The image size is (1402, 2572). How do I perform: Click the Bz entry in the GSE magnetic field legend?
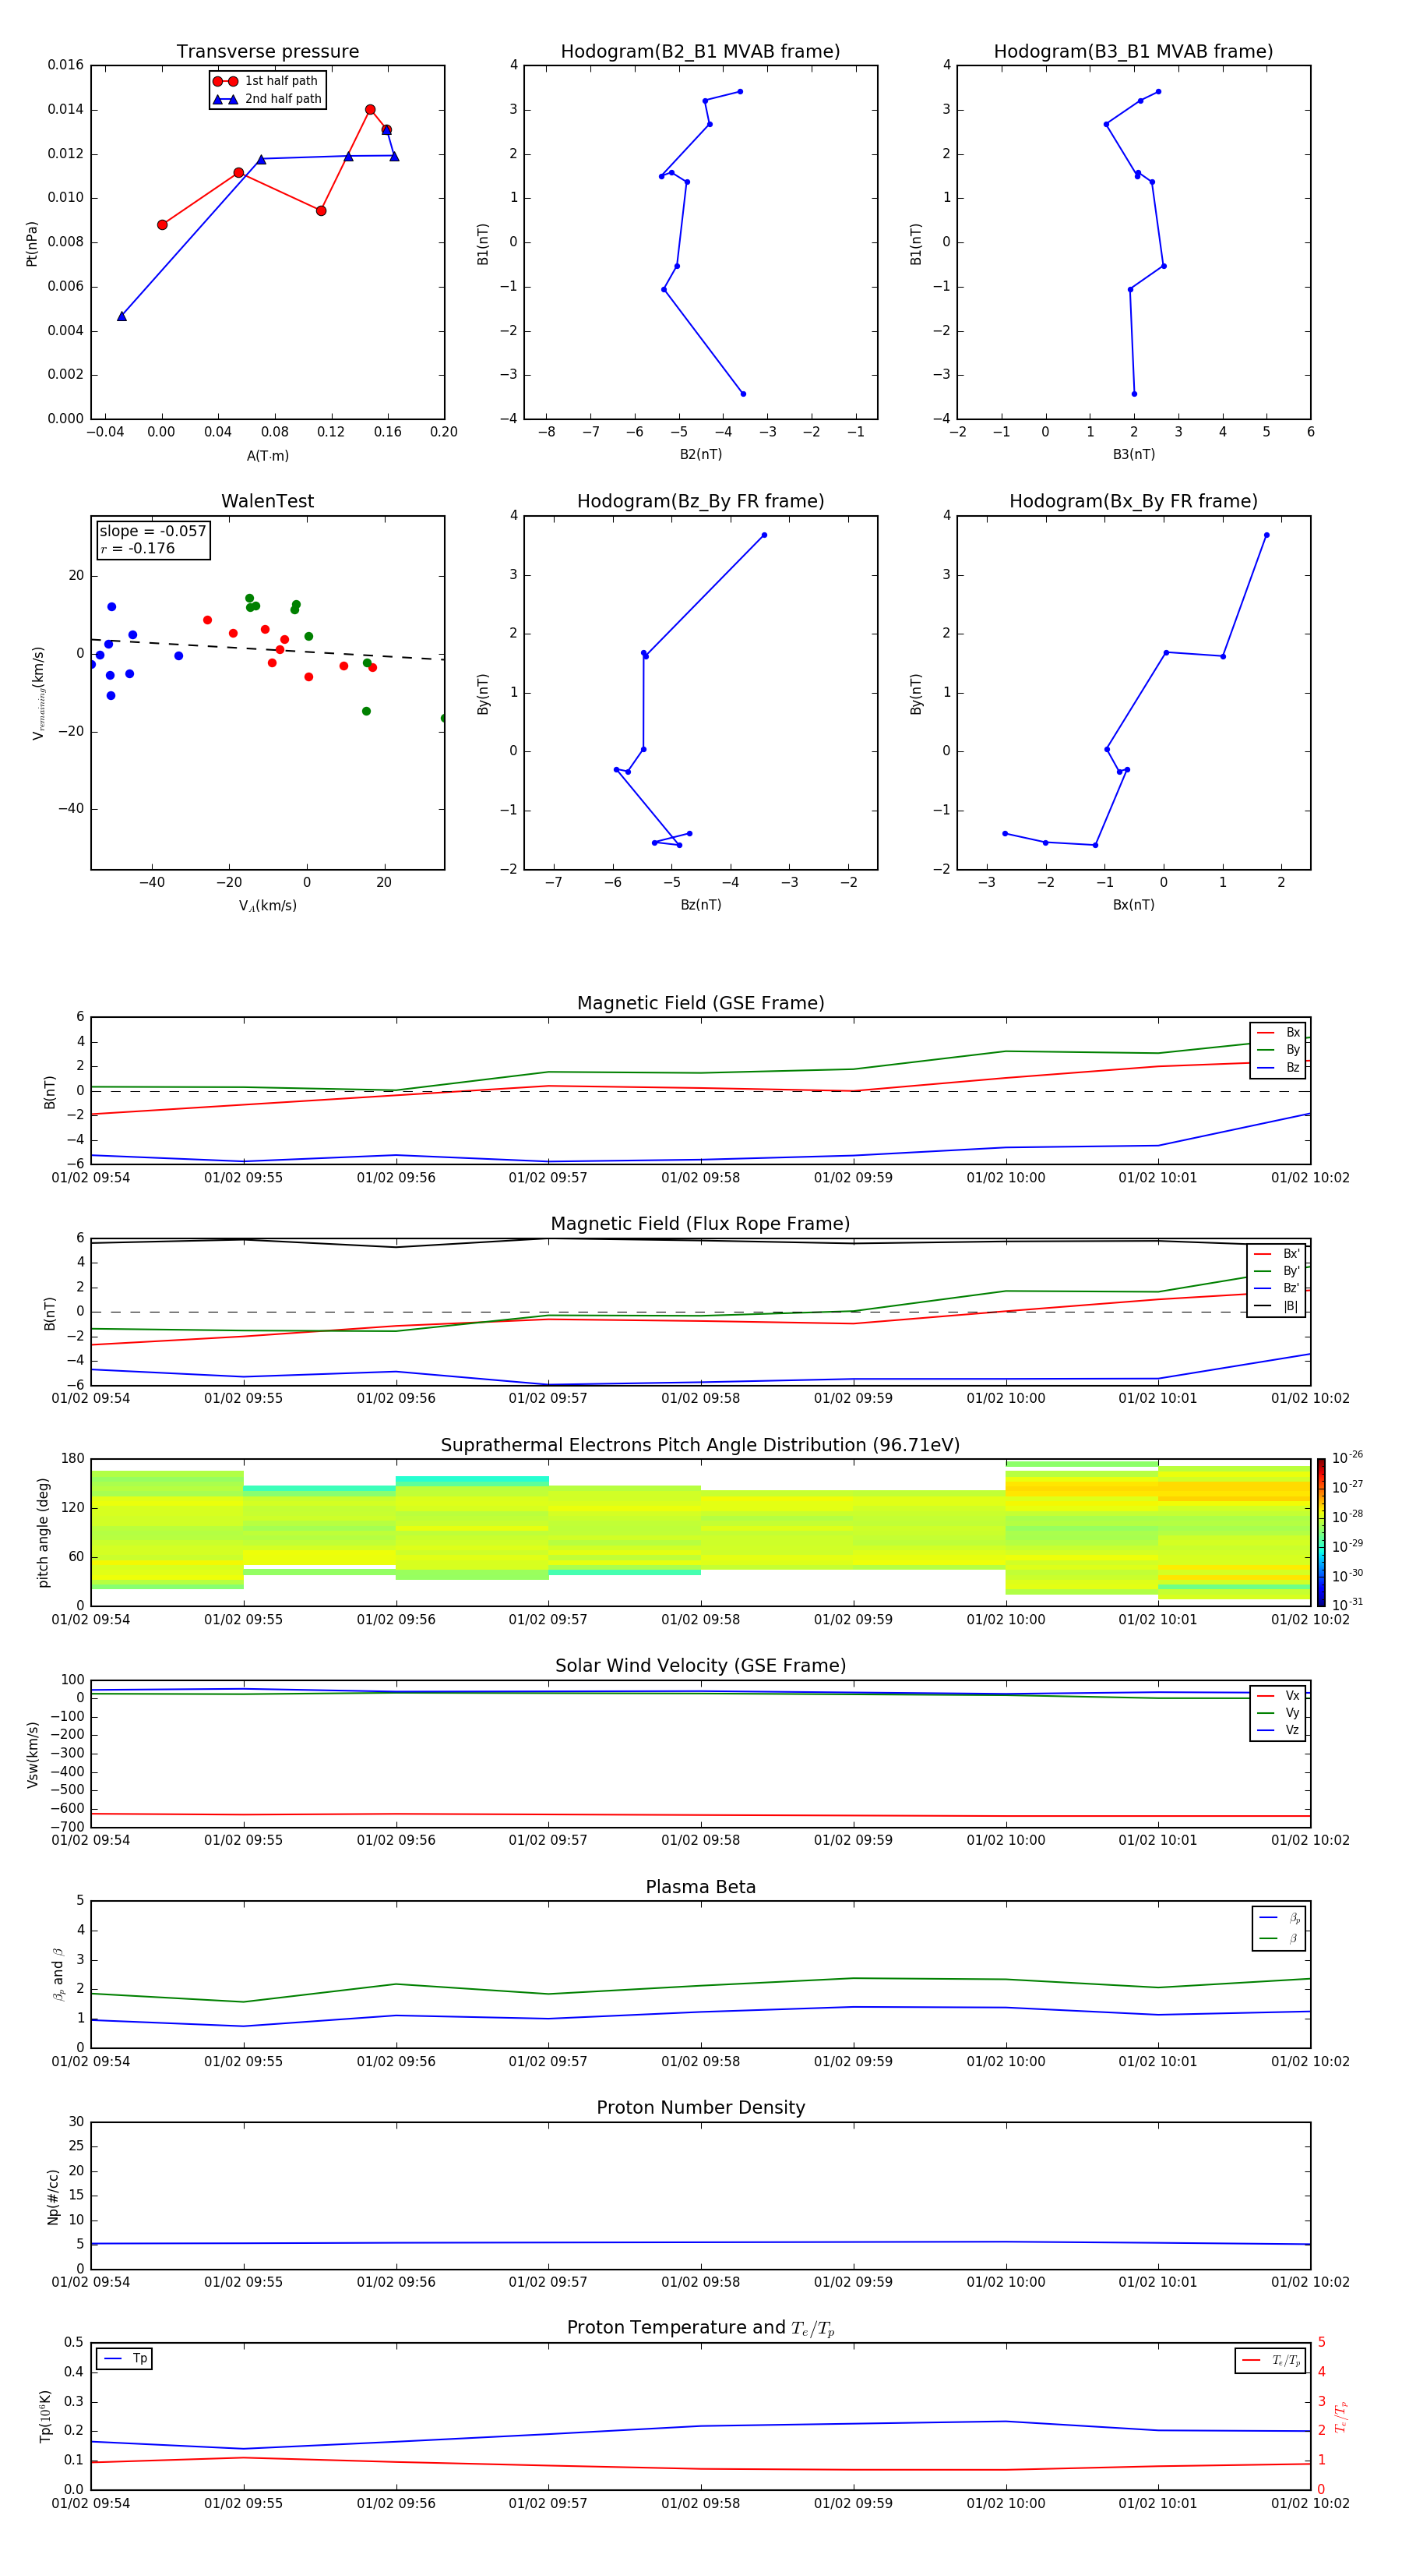(x=1278, y=1067)
